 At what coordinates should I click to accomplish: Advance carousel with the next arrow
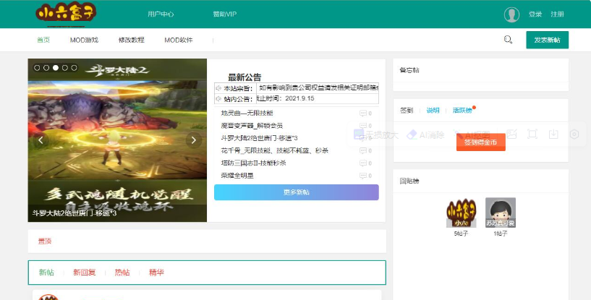(194, 140)
